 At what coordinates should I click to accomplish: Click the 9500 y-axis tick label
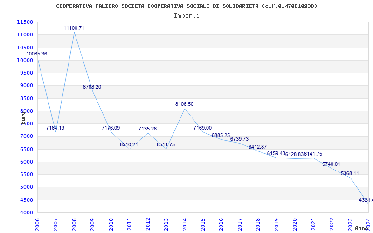click(x=26, y=73)
